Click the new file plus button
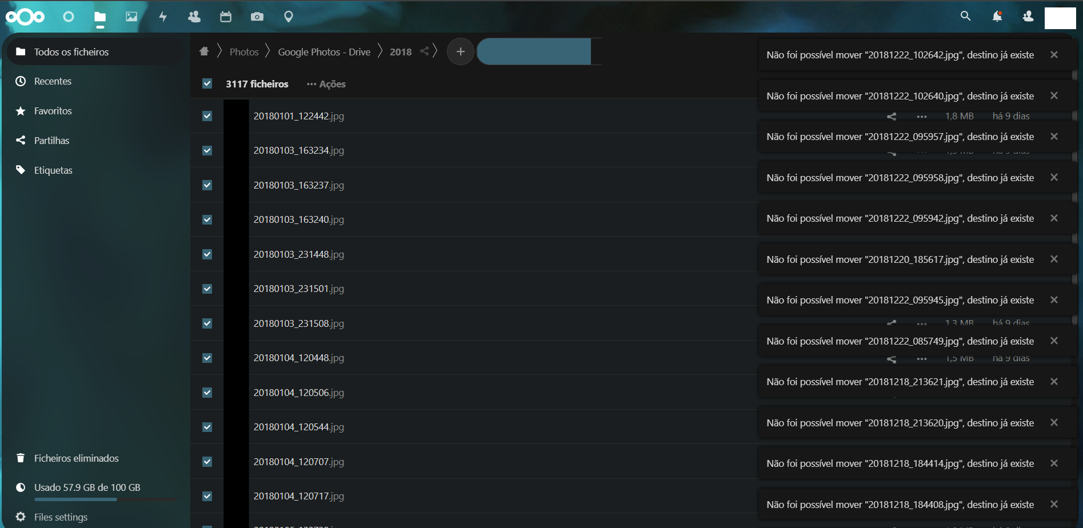This screenshot has height=528, width=1083. [x=460, y=51]
